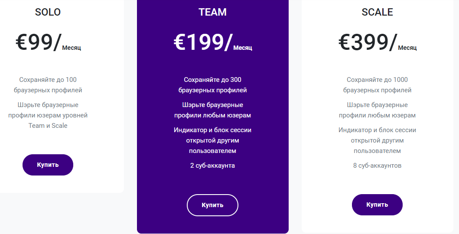The height and width of the screenshot is (234, 459).
Task: Select the SCALE plan heading
Action: (x=377, y=12)
